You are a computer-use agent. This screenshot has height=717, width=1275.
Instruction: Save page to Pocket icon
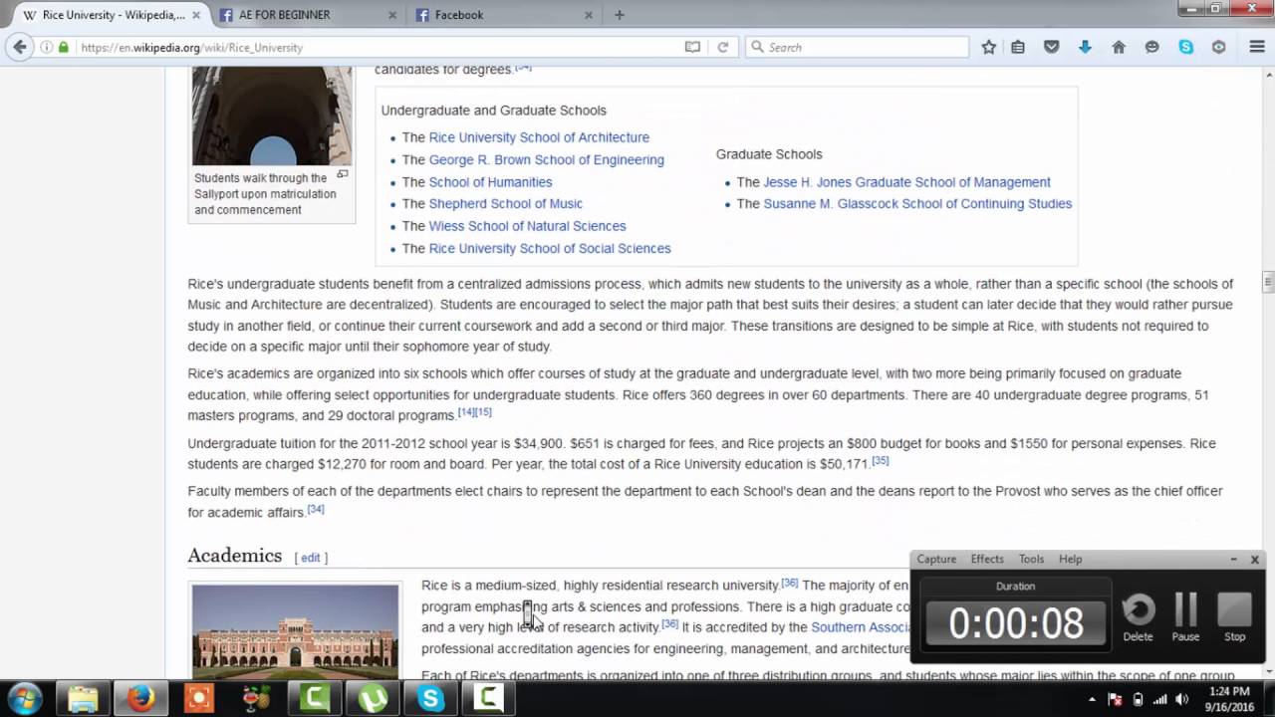(x=1051, y=47)
